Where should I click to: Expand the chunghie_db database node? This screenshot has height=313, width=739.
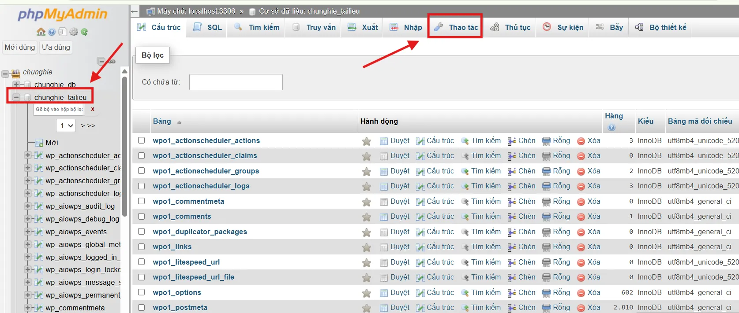(16, 85)
